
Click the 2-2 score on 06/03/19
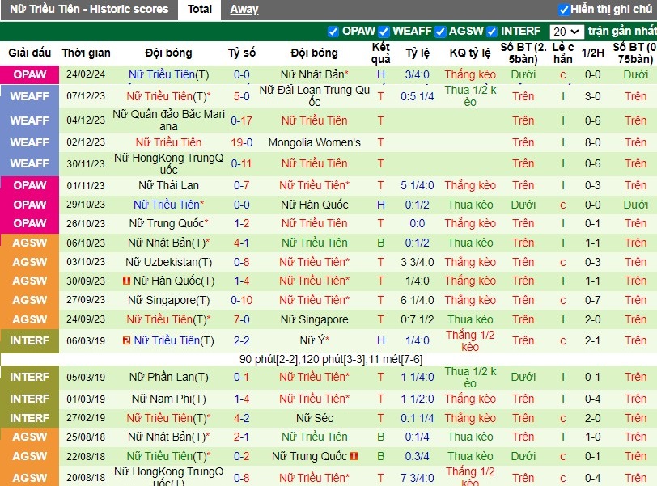[241, 340]
